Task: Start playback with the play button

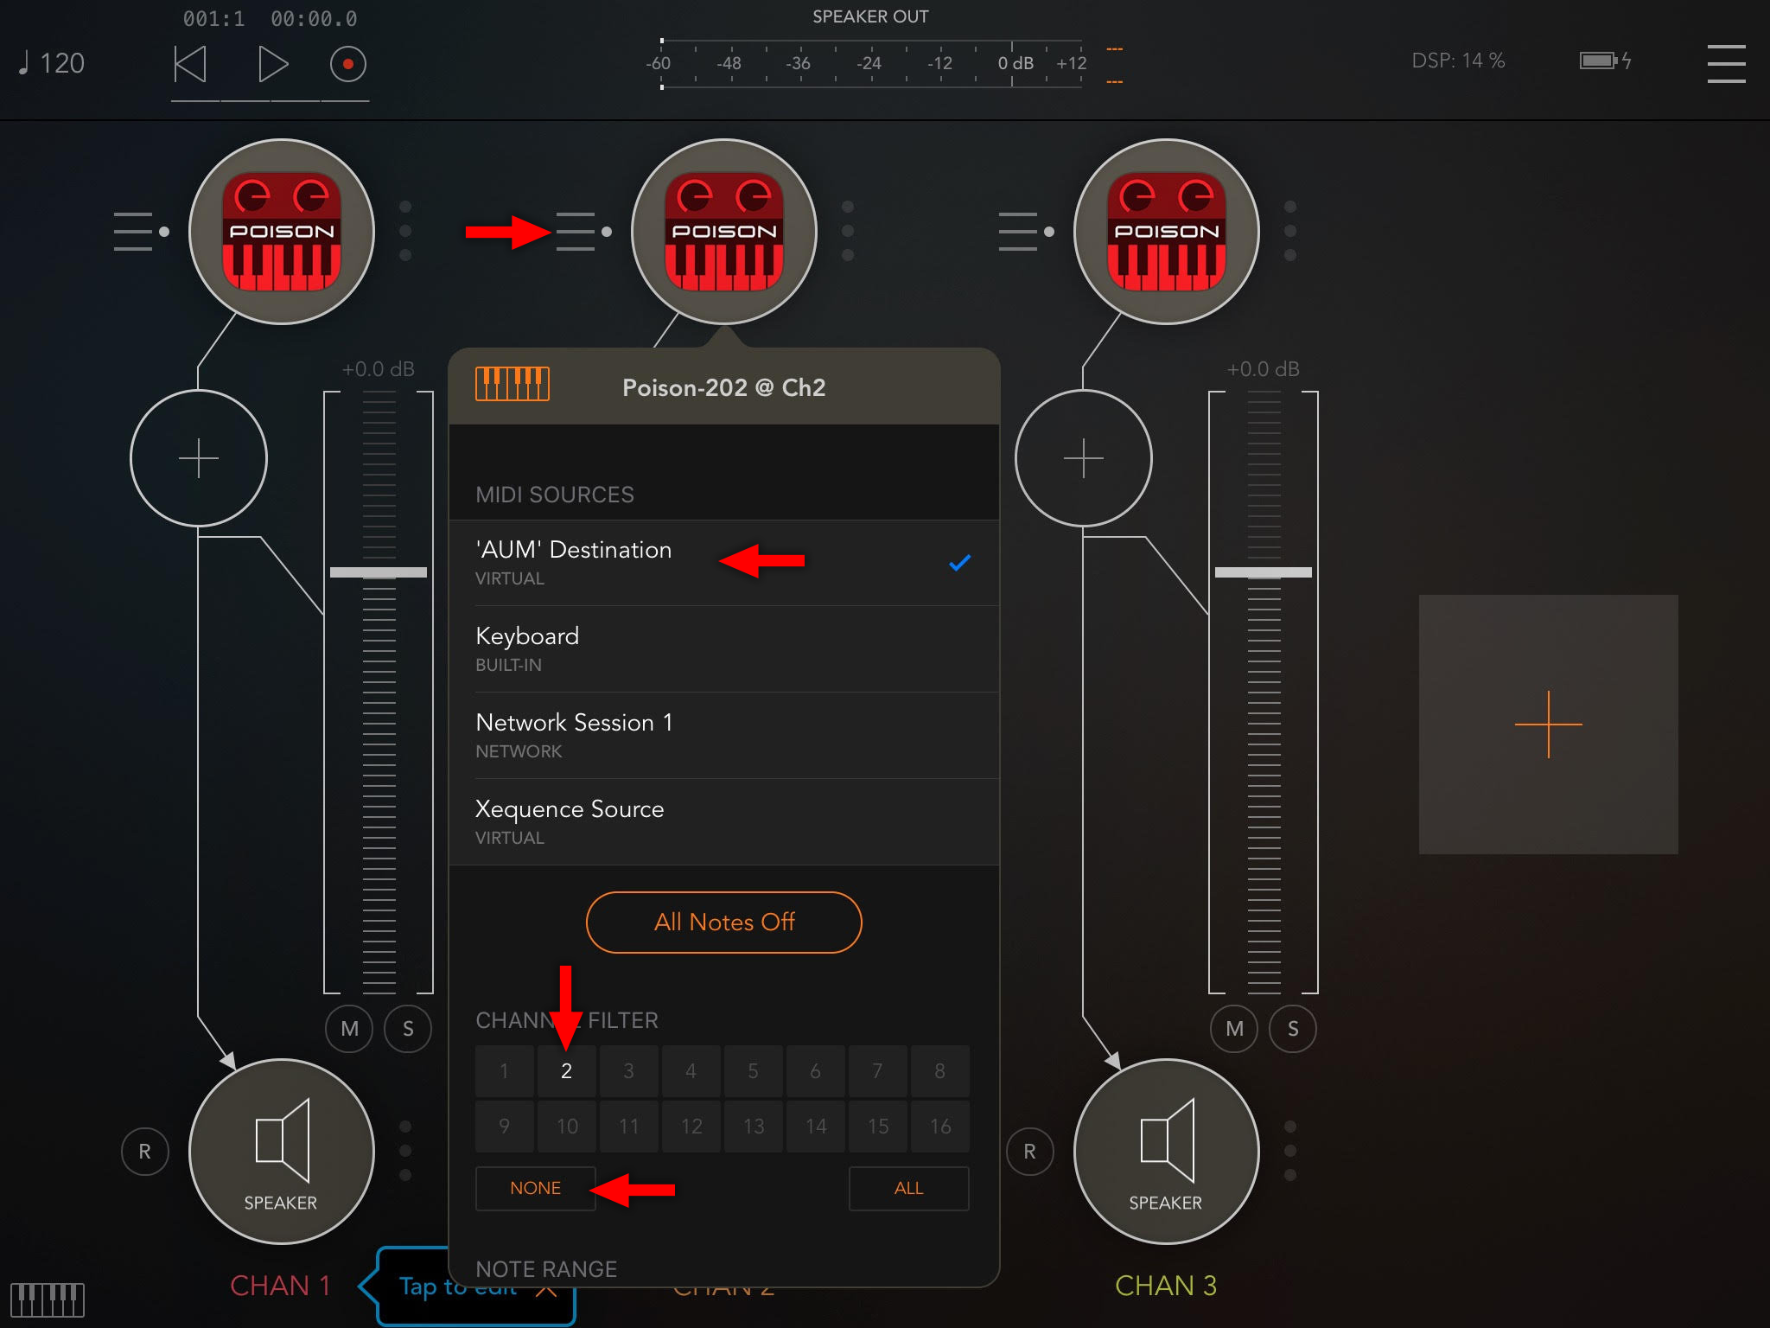Action: coord(272,64)
